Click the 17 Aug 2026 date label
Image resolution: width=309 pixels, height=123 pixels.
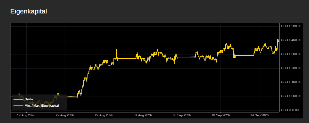click(x=26, y=115)
